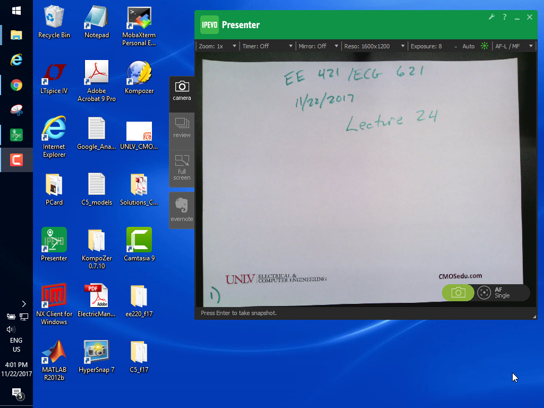The width and height of the screenshot is (544, 408).
Task: Switch to full screen mode
Action: pyautogui.click(x=182, y=167)
